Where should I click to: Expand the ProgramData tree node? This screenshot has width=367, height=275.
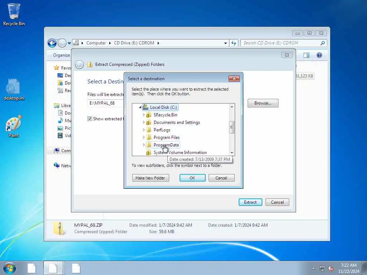[x=144, y=145]
